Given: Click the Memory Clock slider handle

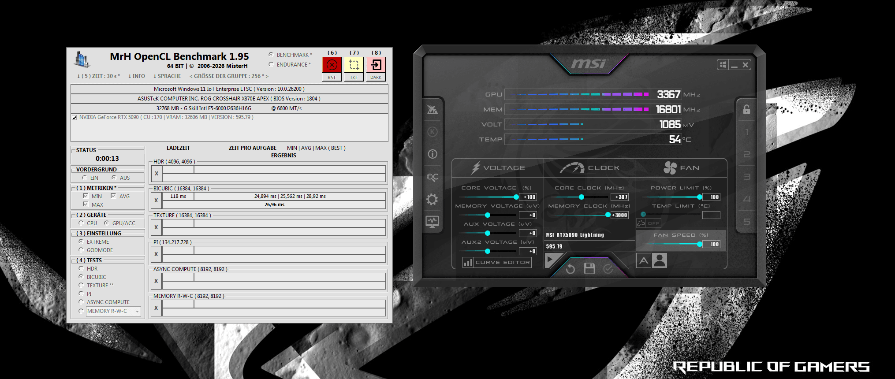Looking at the screenshot, I should (x=608, y=215).
